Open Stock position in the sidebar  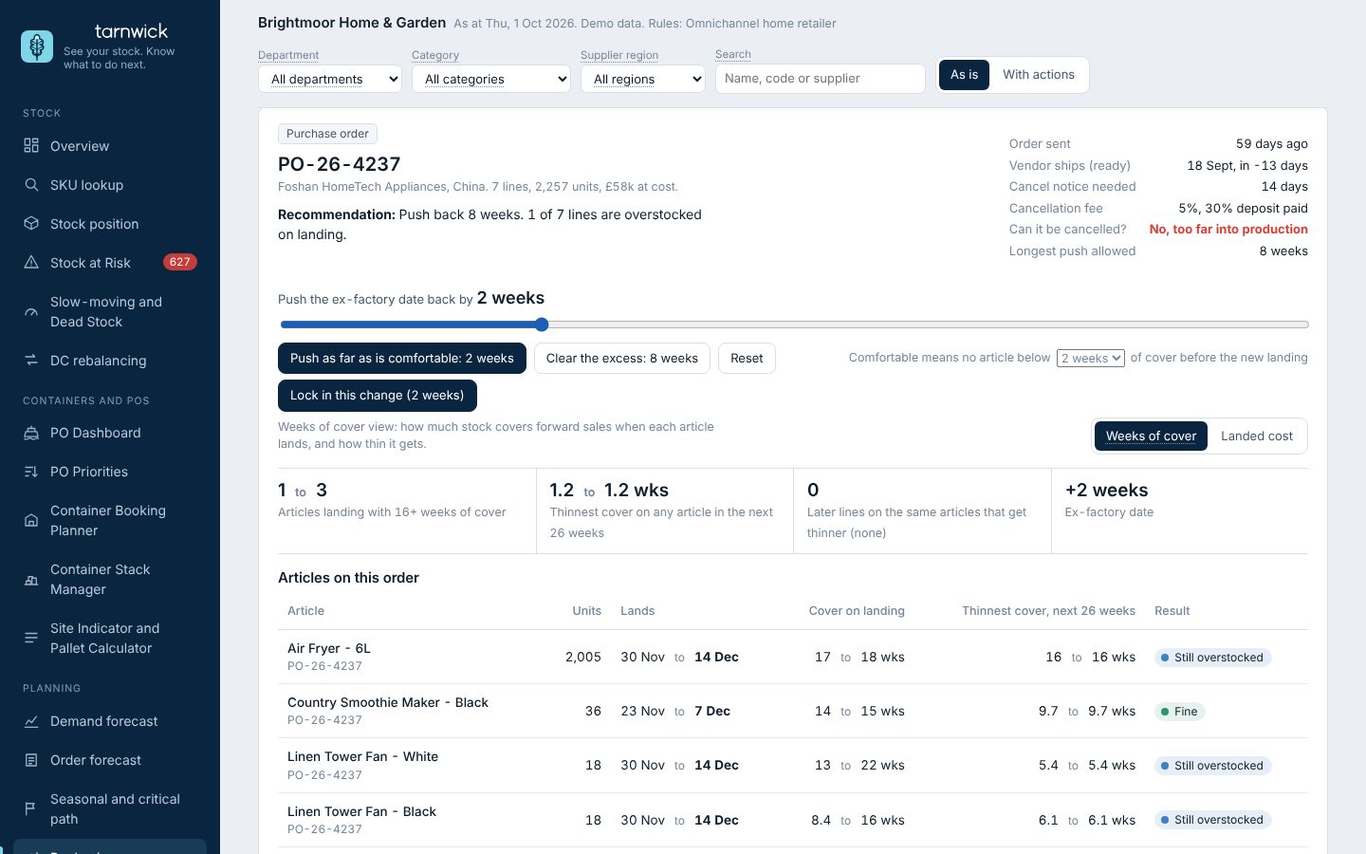(x=110, y=224)
